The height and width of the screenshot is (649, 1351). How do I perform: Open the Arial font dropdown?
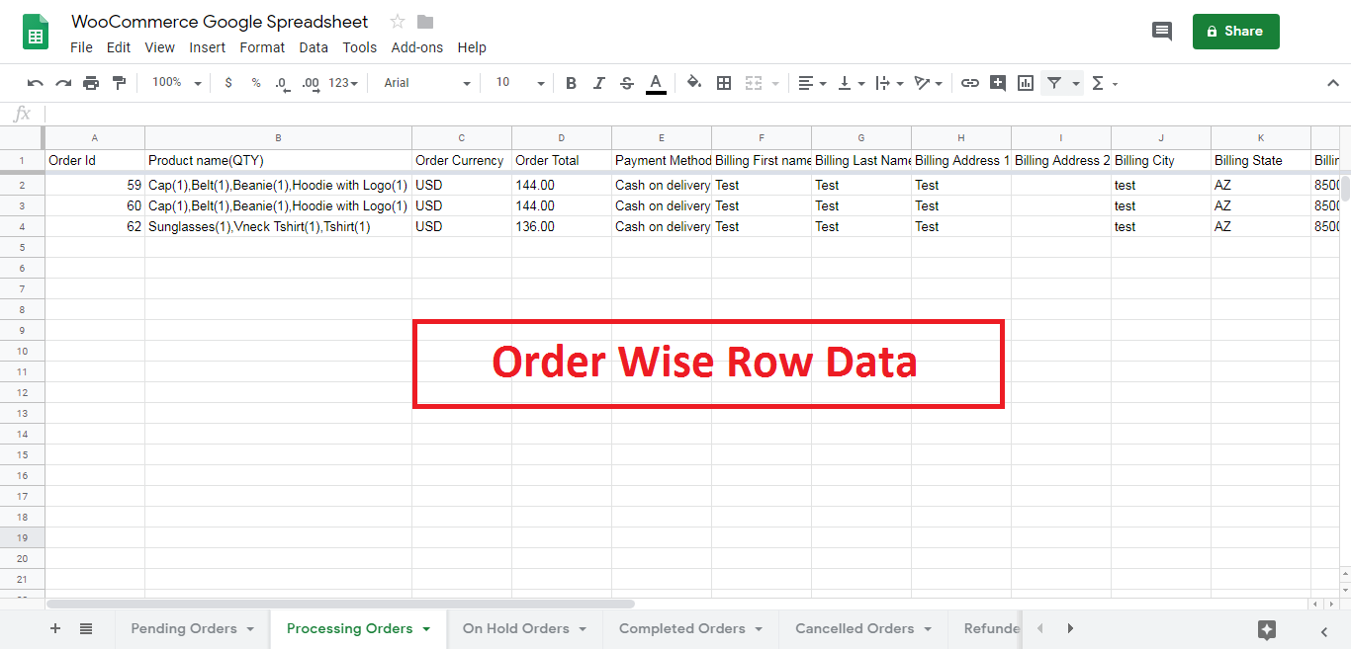426,83
